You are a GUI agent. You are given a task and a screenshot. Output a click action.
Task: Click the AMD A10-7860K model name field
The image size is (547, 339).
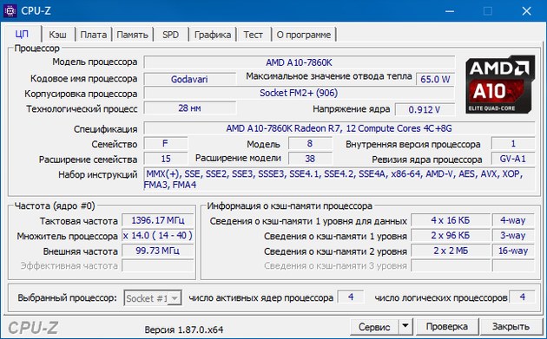coord(300,62)
